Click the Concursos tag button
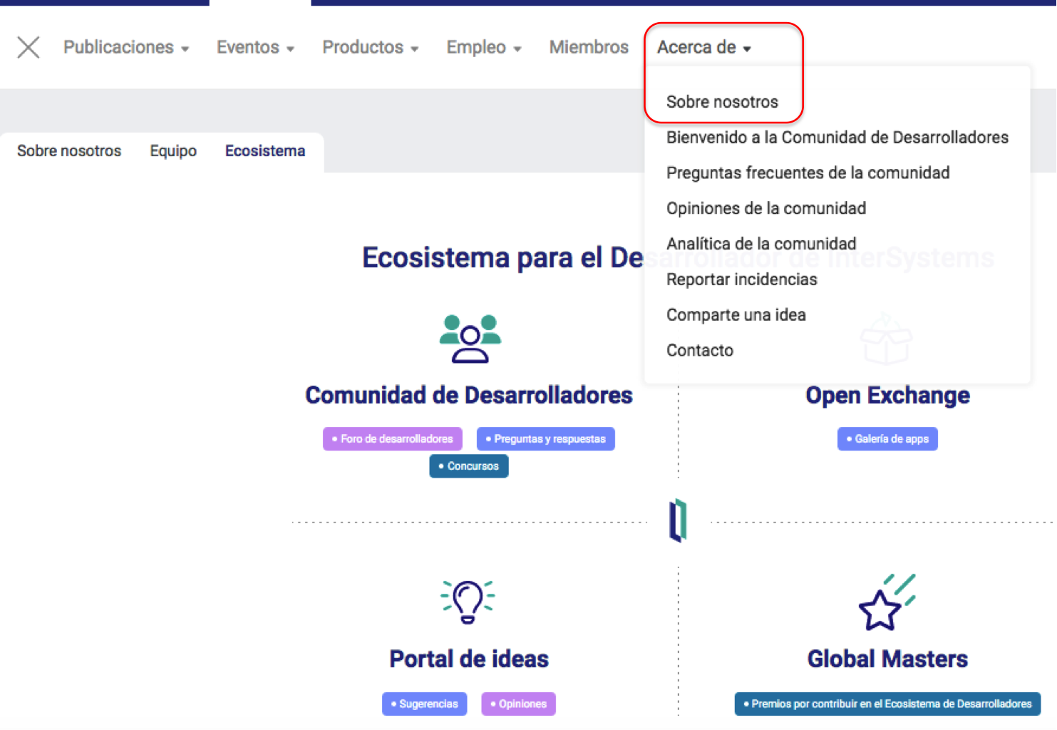Image resolution: width=1057 pixels, height=730 pixels. point(469,466)
